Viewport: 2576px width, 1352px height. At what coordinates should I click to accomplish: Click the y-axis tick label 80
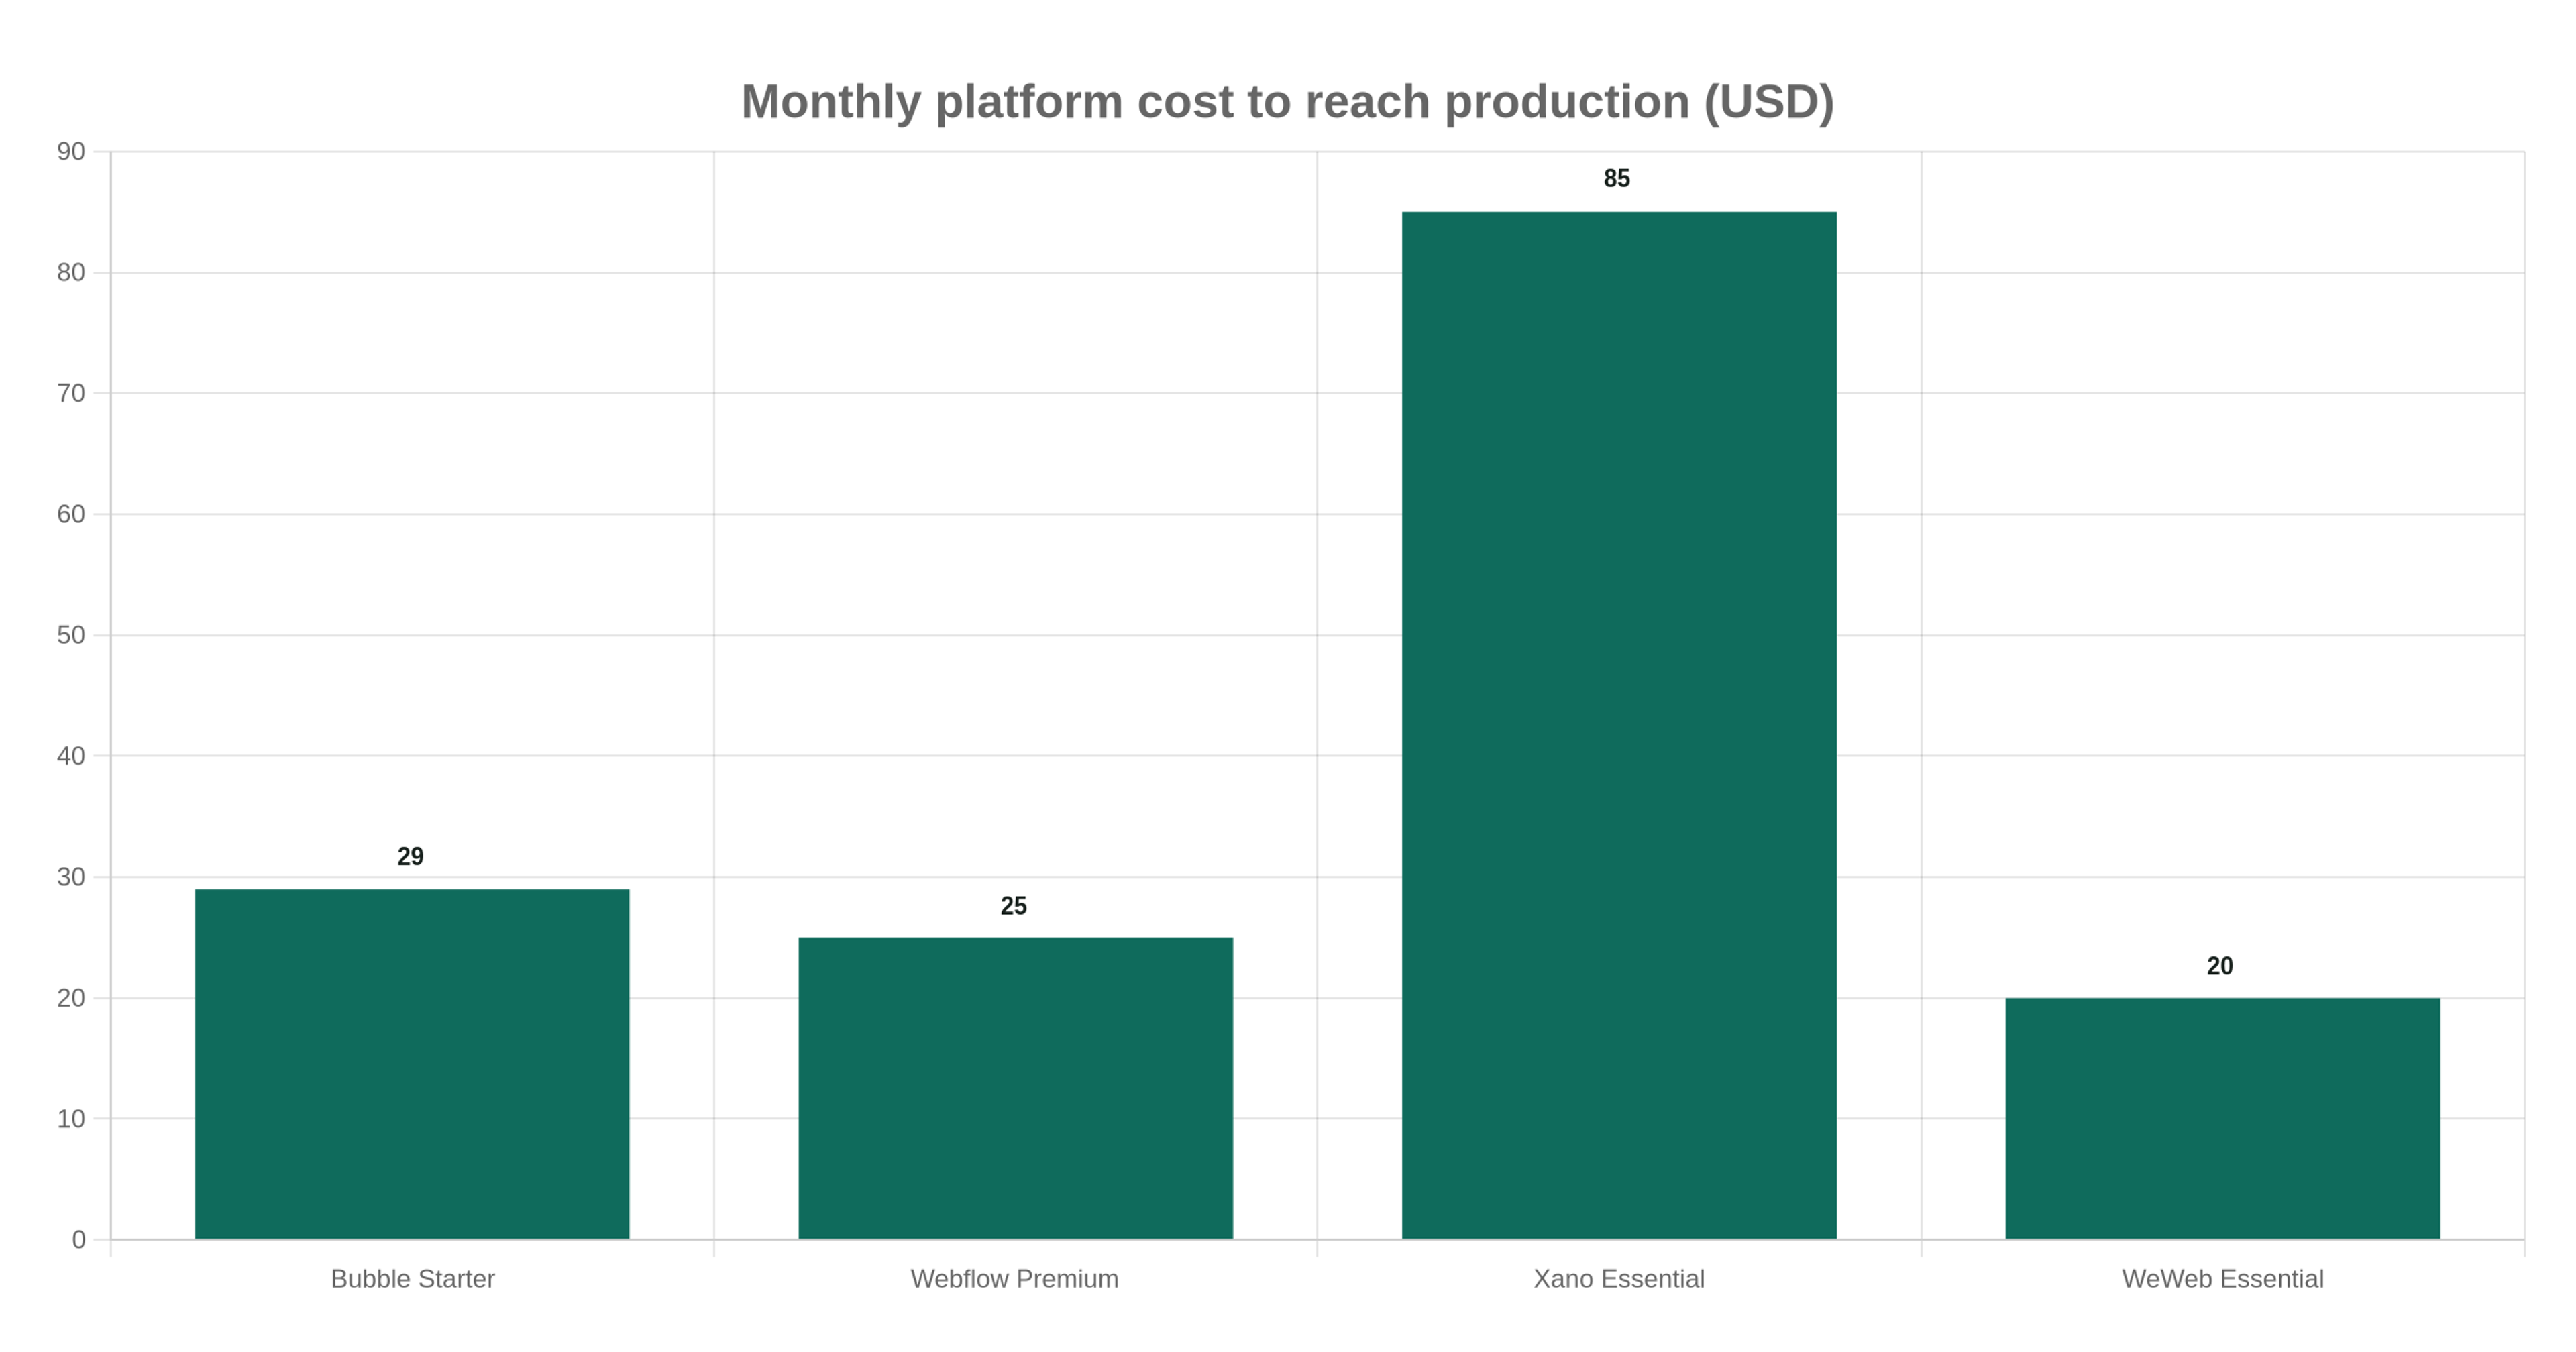click(x=71, y=272)
